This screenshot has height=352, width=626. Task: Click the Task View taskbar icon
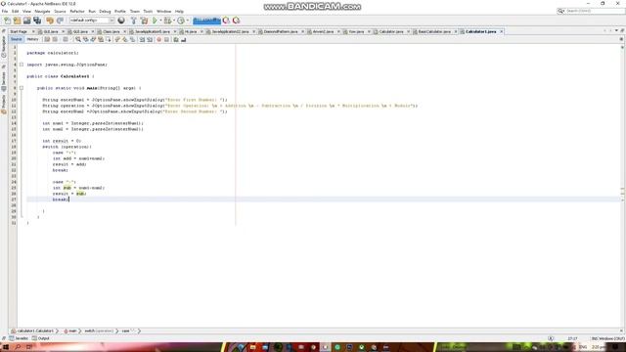29,347
